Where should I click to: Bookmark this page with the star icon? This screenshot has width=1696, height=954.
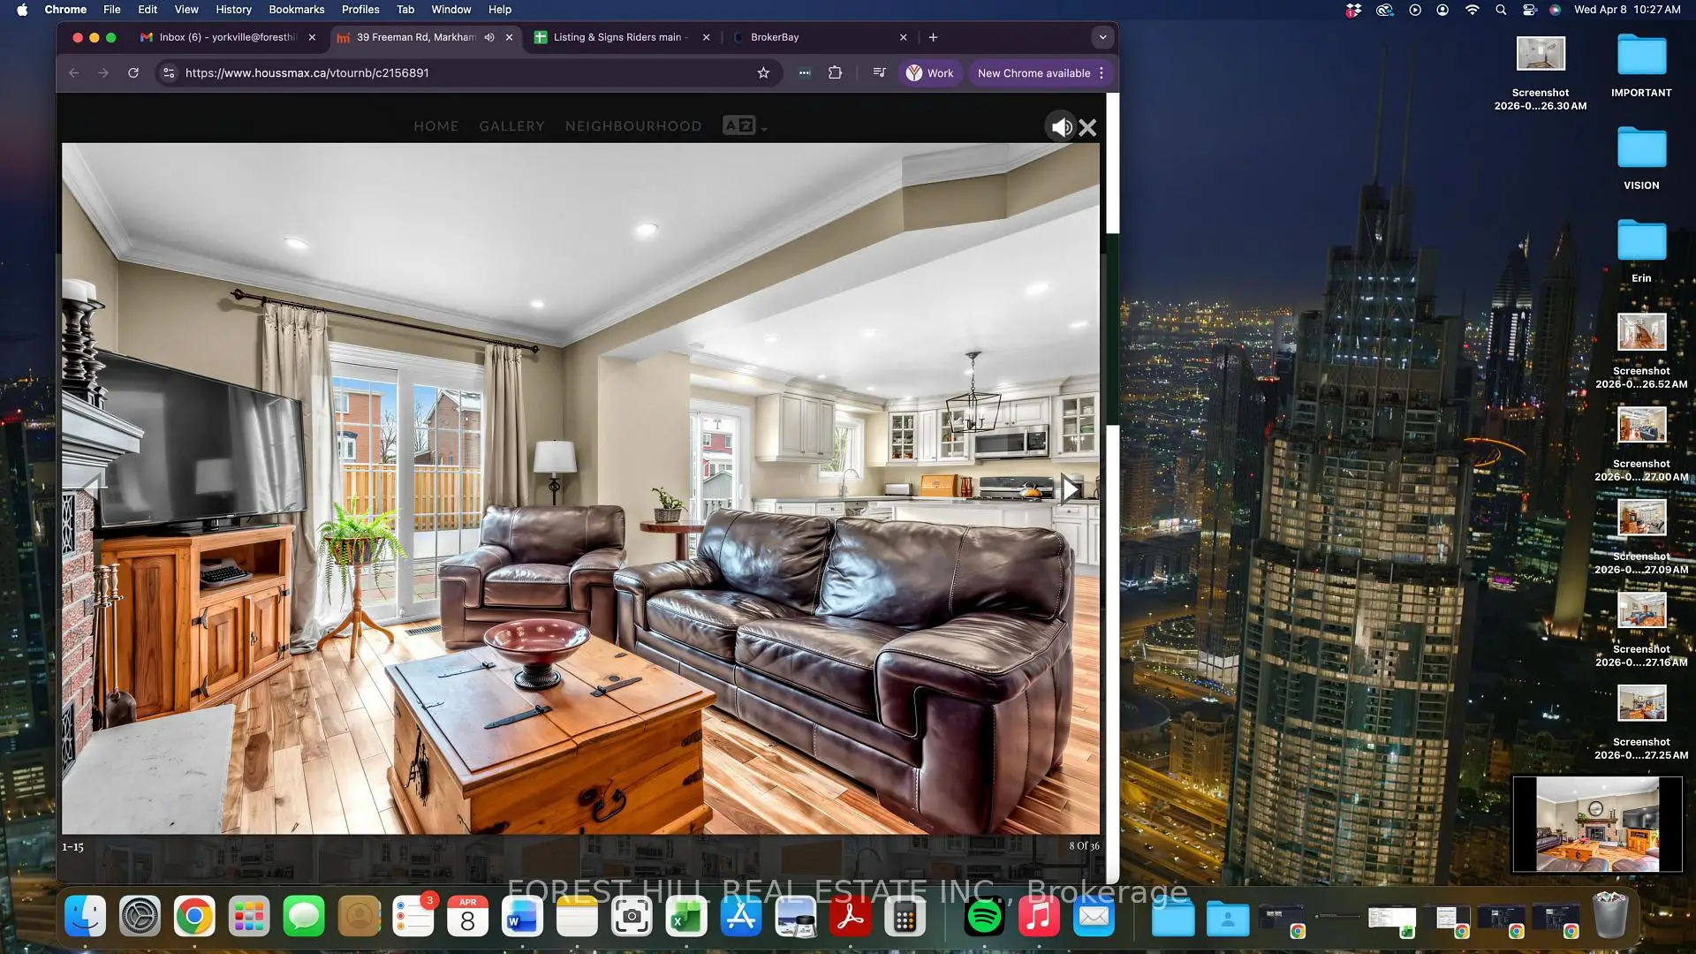[x=763, y=73]
